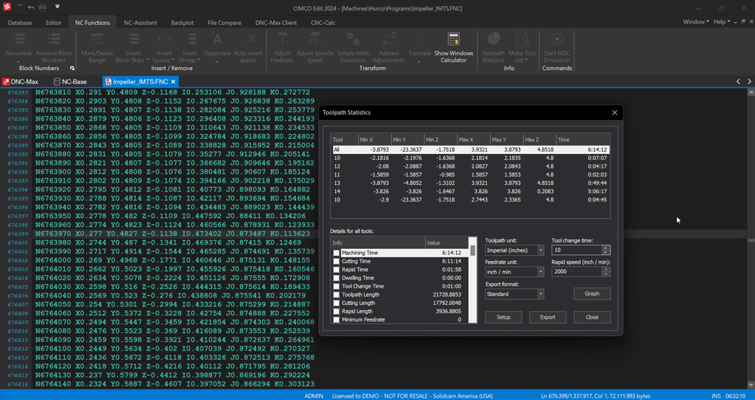
Task: Click the Adjust Spindle Speed icon
Action: coord(314,40)
